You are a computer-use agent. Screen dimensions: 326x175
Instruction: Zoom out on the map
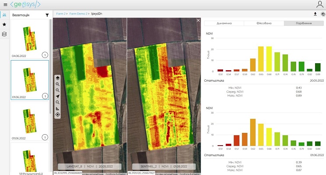57,90
